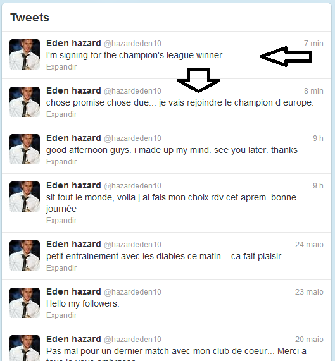The width and height of the screenshot is (335, 361).
Task: Open the '8 min' timestamp link
Action: (x=313, y=91)
